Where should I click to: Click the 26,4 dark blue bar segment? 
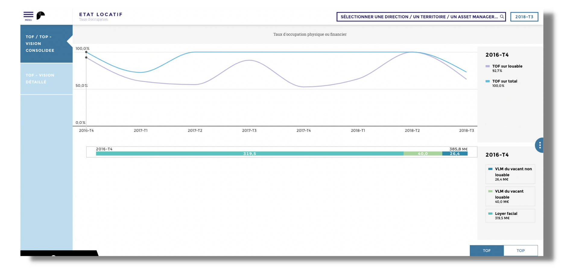(455, 154)
